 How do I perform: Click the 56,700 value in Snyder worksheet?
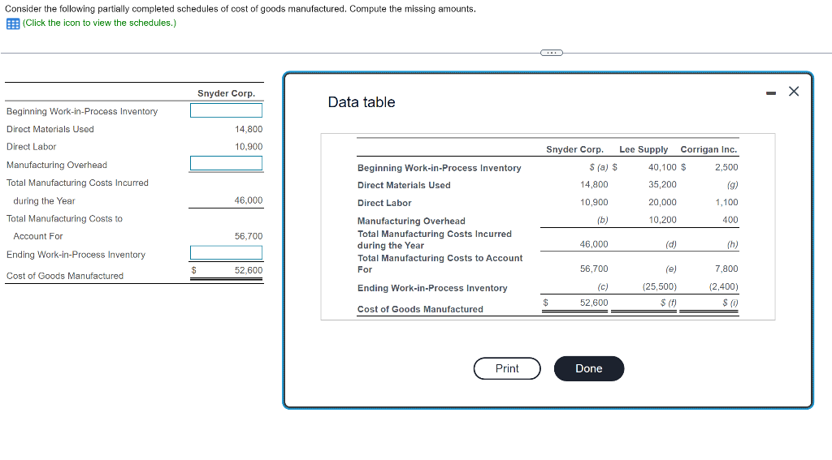click(249, 236)
